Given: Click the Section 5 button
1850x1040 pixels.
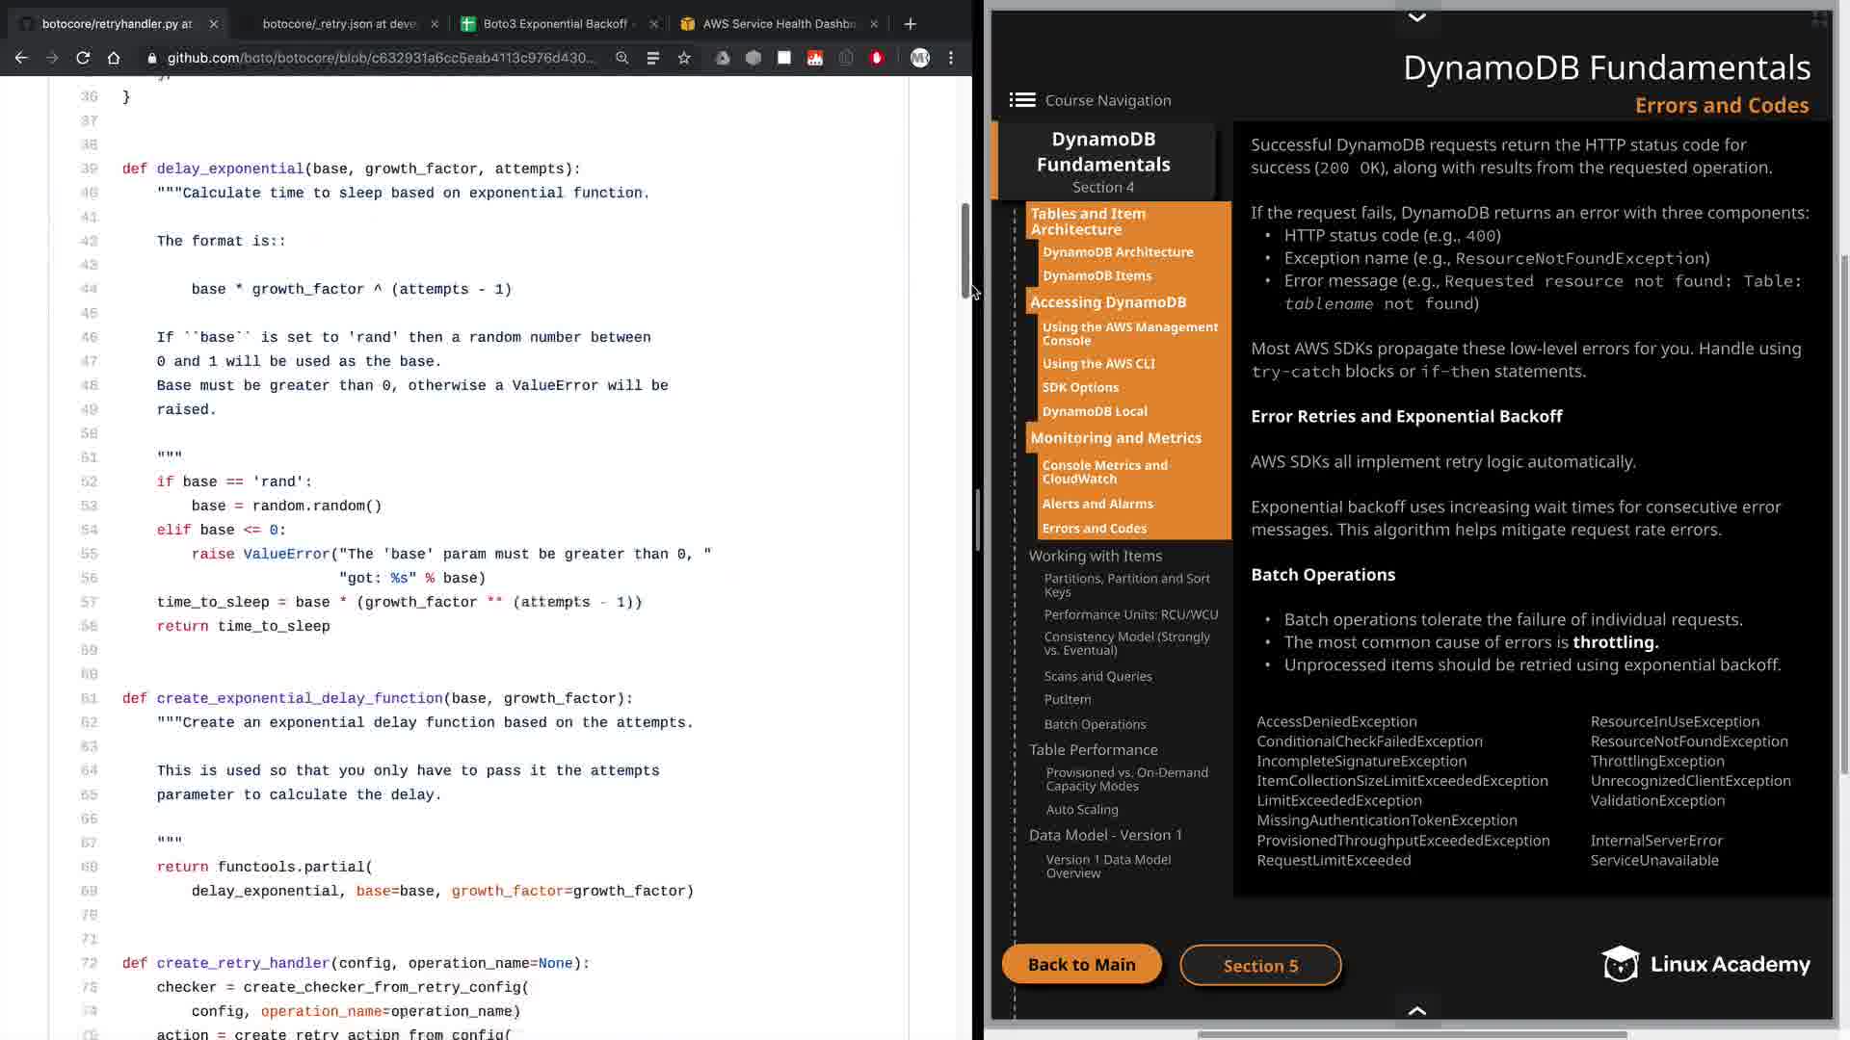Looking at the screenshot, I should [x=1260, y=966].
